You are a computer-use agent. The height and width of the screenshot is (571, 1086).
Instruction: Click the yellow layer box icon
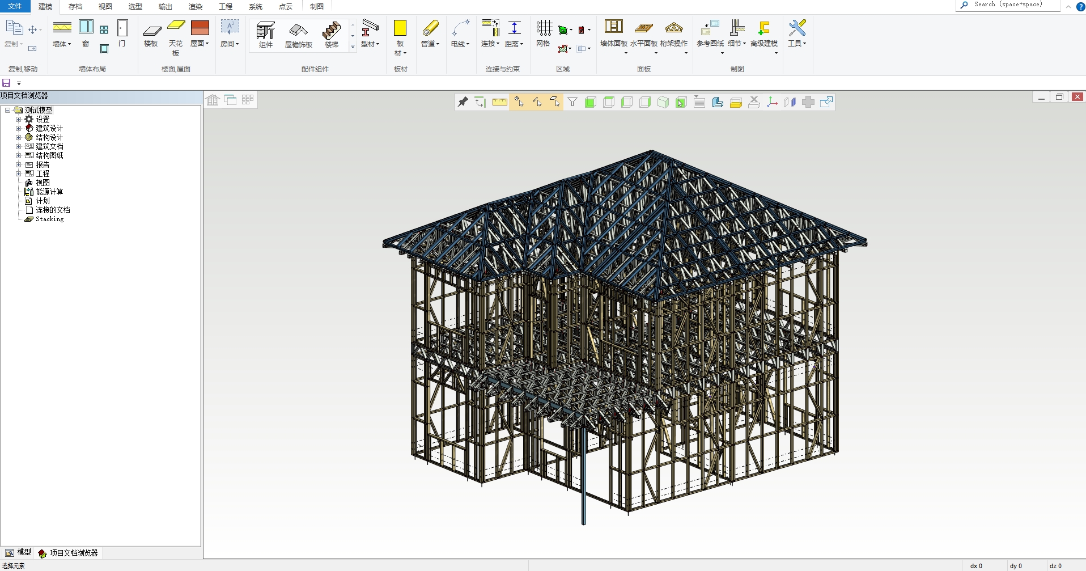pos(736,102)
